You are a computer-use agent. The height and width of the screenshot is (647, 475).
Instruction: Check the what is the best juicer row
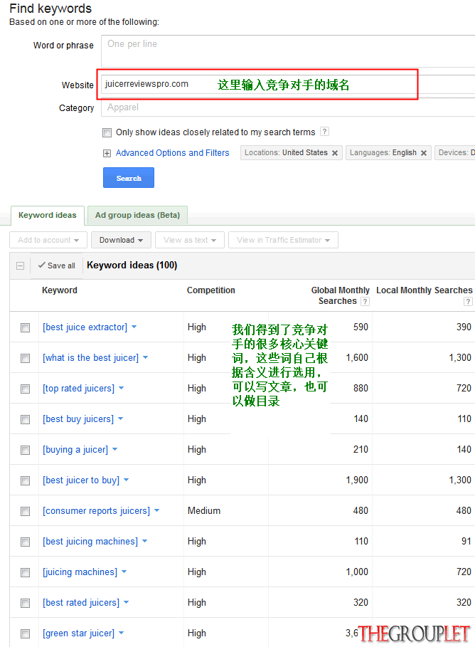click(25, 358)
